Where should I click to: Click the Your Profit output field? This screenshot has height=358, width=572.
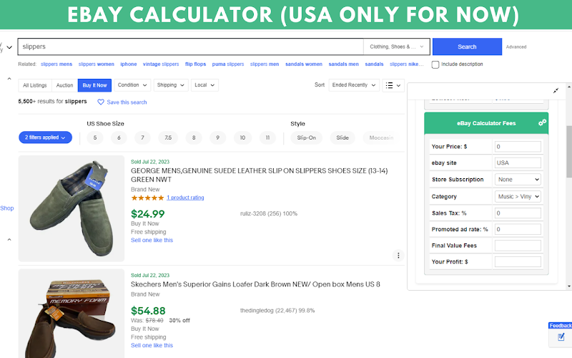[518, 261]
